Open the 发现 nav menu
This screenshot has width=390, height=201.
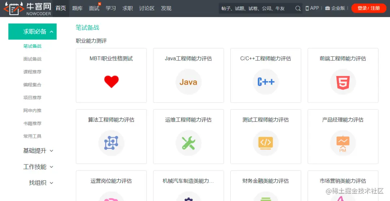coord(166,8)
